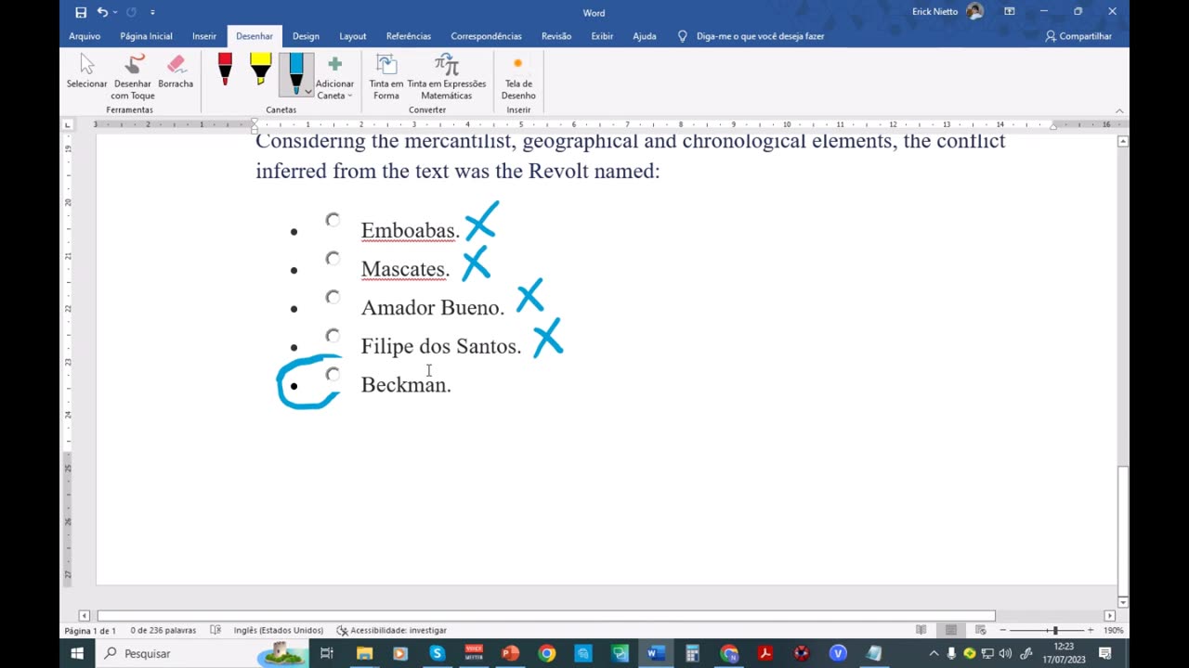Open Acessibilidade: investigar checker
The width and height of the screenshot is (1189, 668).
point(391,631)
